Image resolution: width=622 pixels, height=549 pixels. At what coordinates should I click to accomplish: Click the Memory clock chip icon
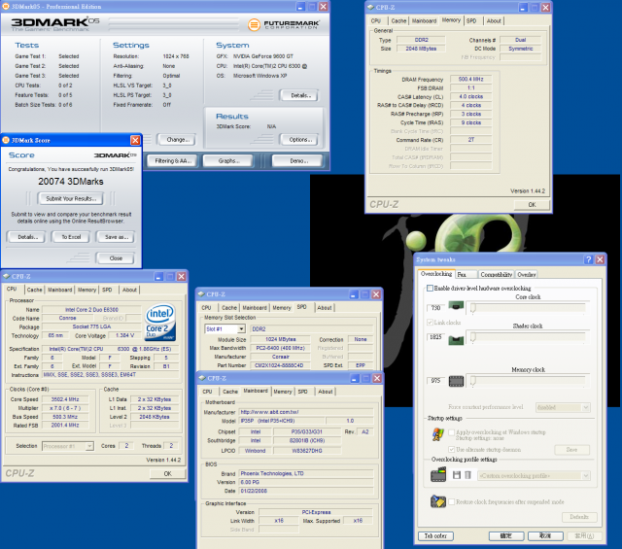(x=456, y=381)
